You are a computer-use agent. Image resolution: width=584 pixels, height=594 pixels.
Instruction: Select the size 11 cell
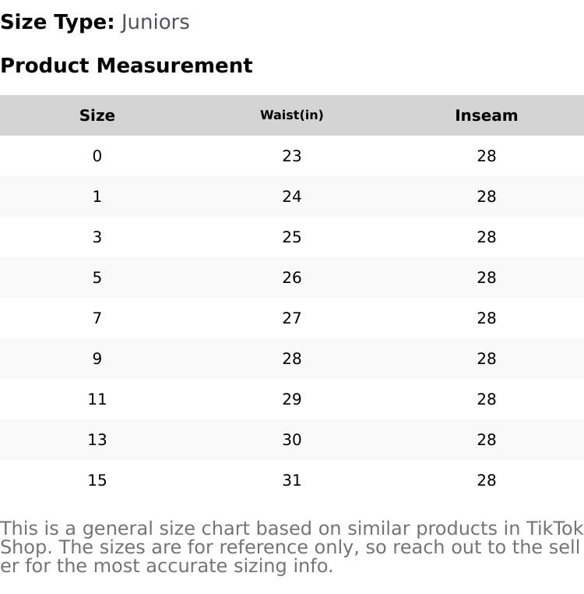[97, 399]
